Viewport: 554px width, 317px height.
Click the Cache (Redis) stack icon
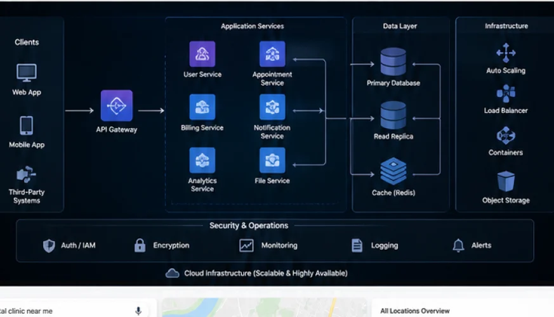393,171
